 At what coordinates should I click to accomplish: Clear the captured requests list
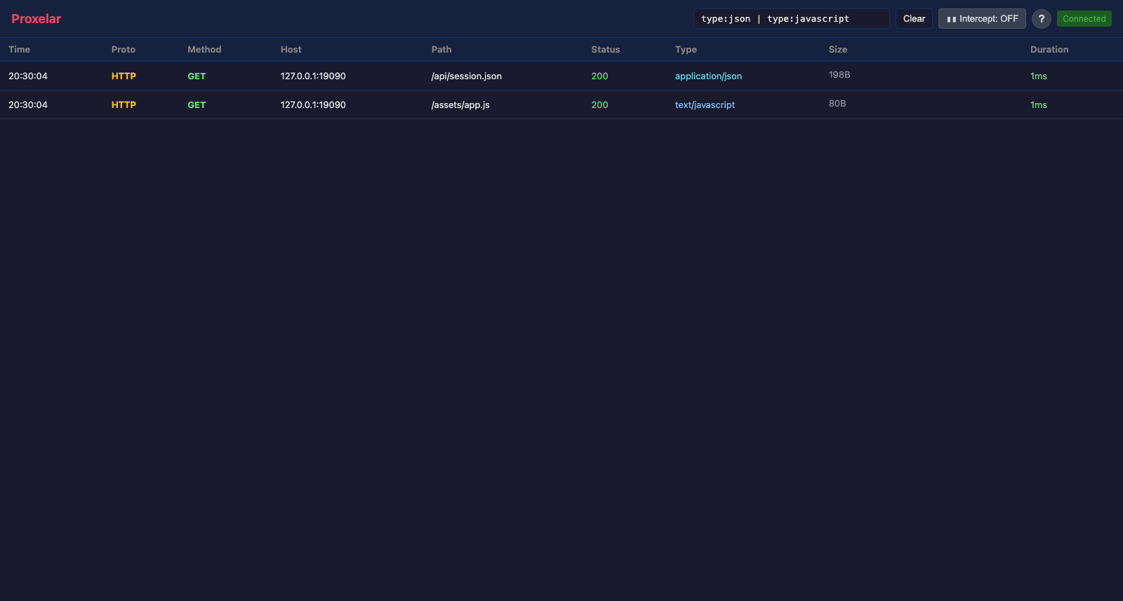pos(914,19)
